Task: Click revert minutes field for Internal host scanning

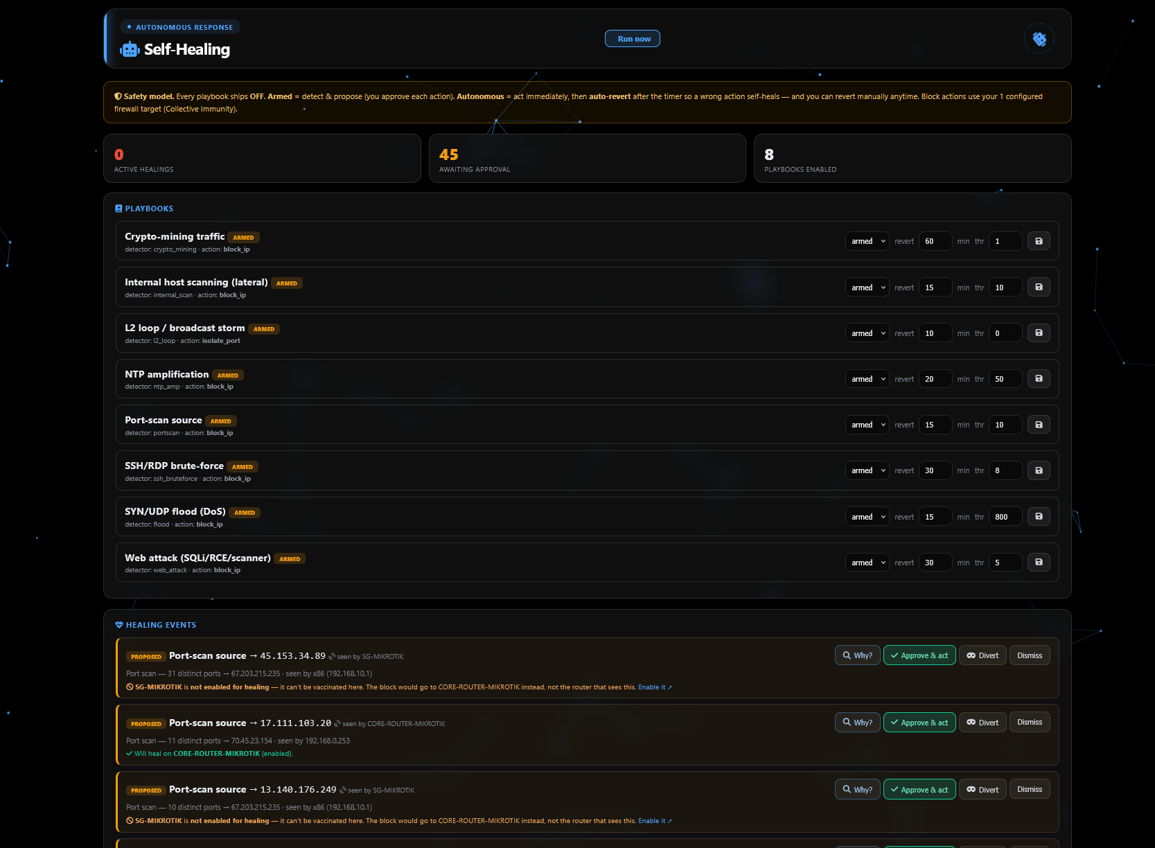Action: (935, 288)
